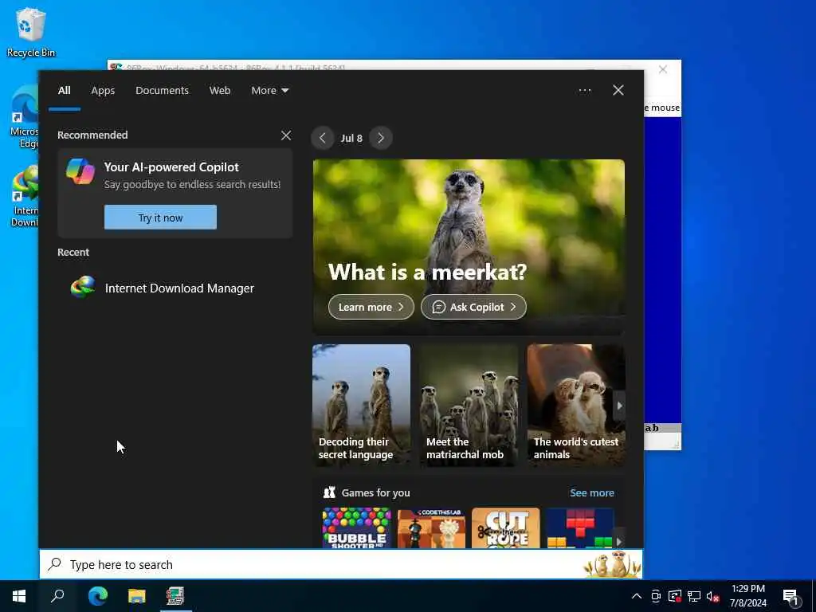816x612 pixels.
Task: Click the search magnifier in the search box
Action: point(55,564)
